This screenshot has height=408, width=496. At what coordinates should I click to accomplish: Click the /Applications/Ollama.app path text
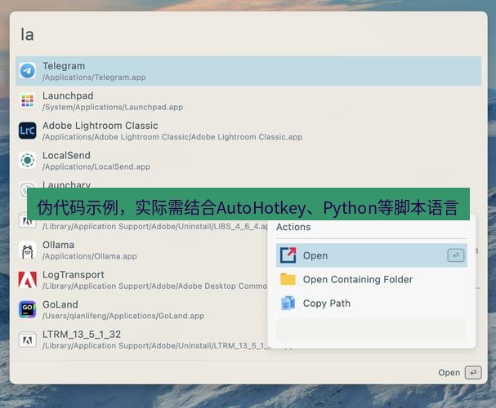[x=90, y=256]
